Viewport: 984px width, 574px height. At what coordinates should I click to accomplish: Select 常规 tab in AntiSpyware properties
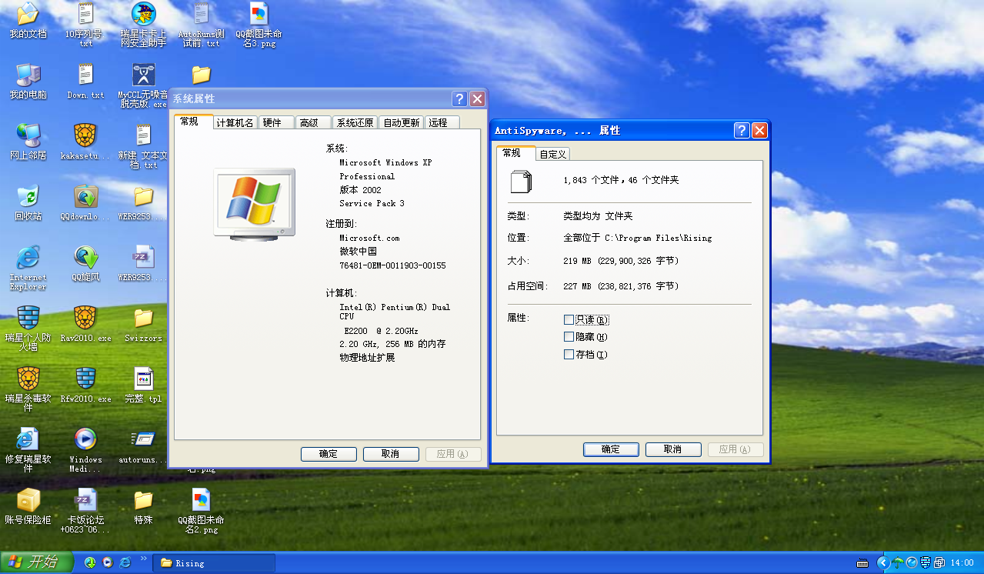point(515,152)
